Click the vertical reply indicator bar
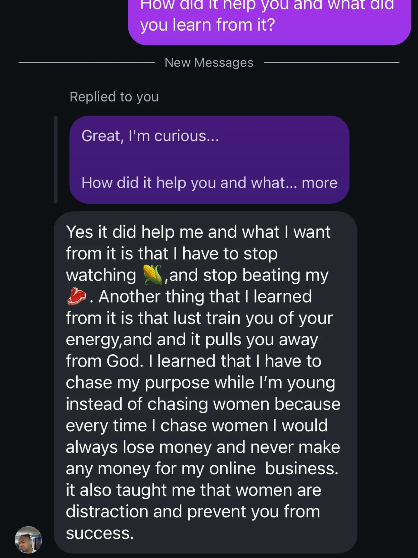The image size is (418, 558). click(x=56, y=159)
